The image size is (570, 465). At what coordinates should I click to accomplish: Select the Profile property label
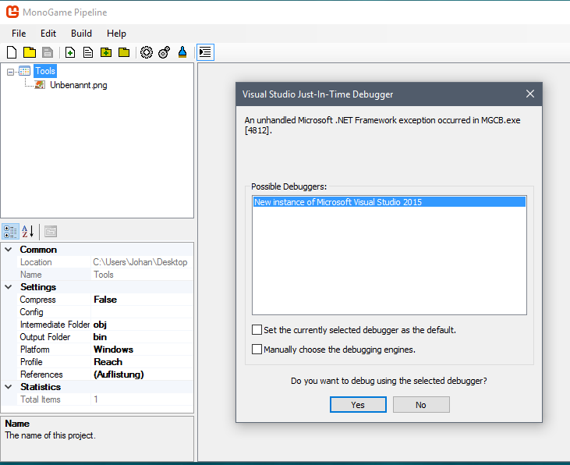(31, 362)
